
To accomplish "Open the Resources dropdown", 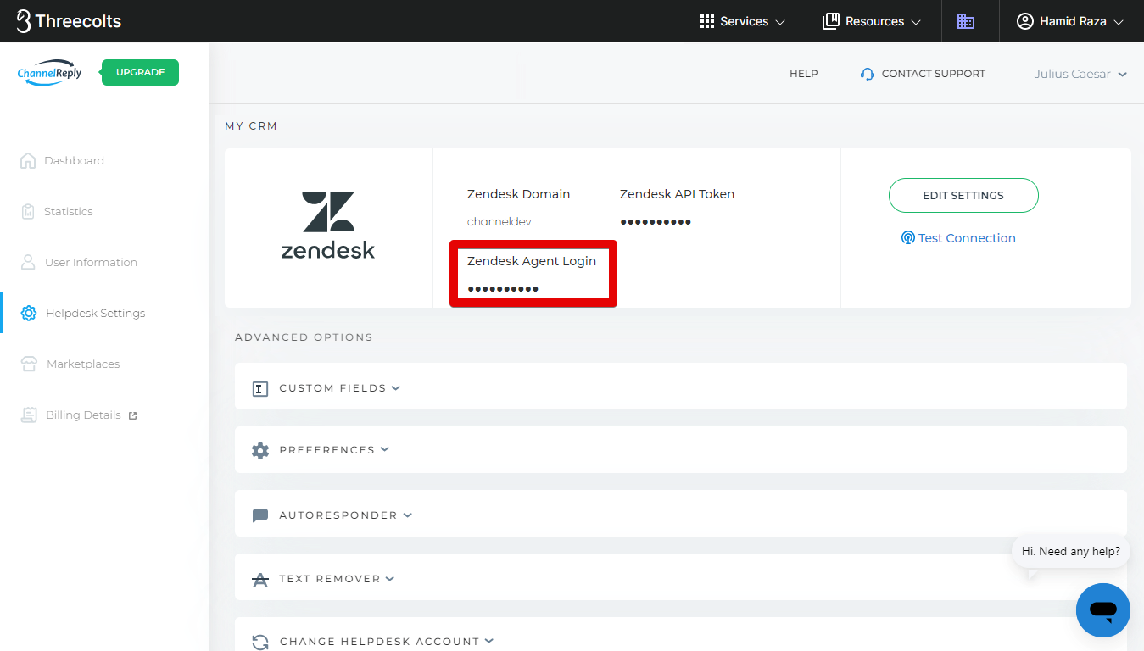I will pos(872,21).
